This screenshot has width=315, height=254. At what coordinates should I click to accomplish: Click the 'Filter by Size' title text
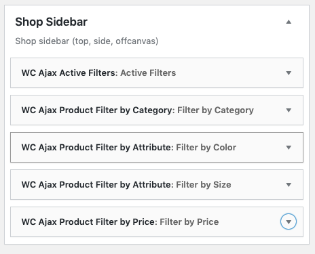tap(204, 185)
